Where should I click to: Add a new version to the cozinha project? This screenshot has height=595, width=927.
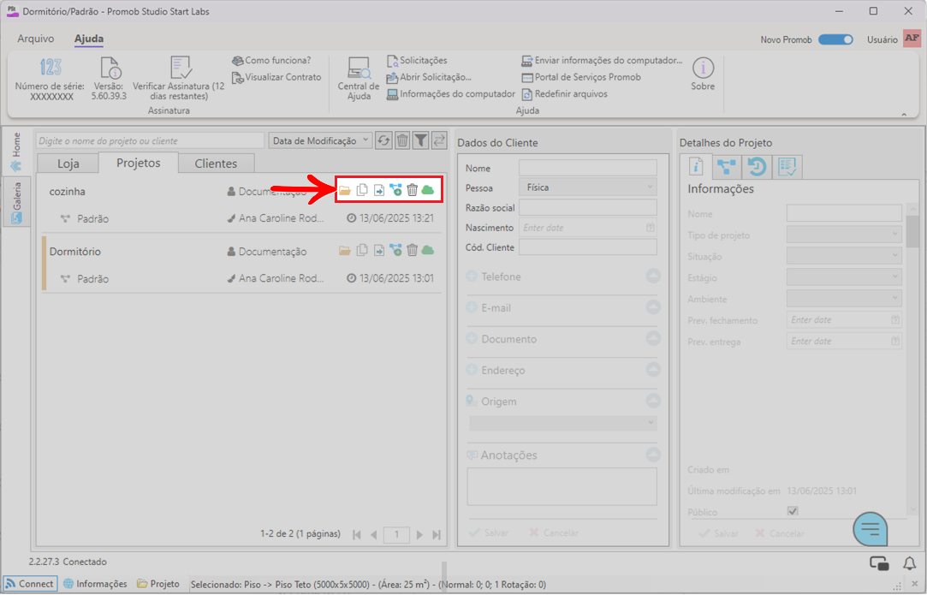[395, 190]
